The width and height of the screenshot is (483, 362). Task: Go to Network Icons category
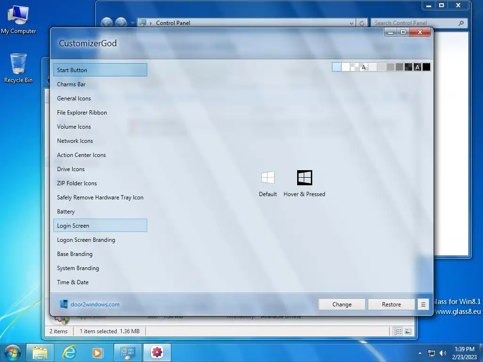(100, 140)
